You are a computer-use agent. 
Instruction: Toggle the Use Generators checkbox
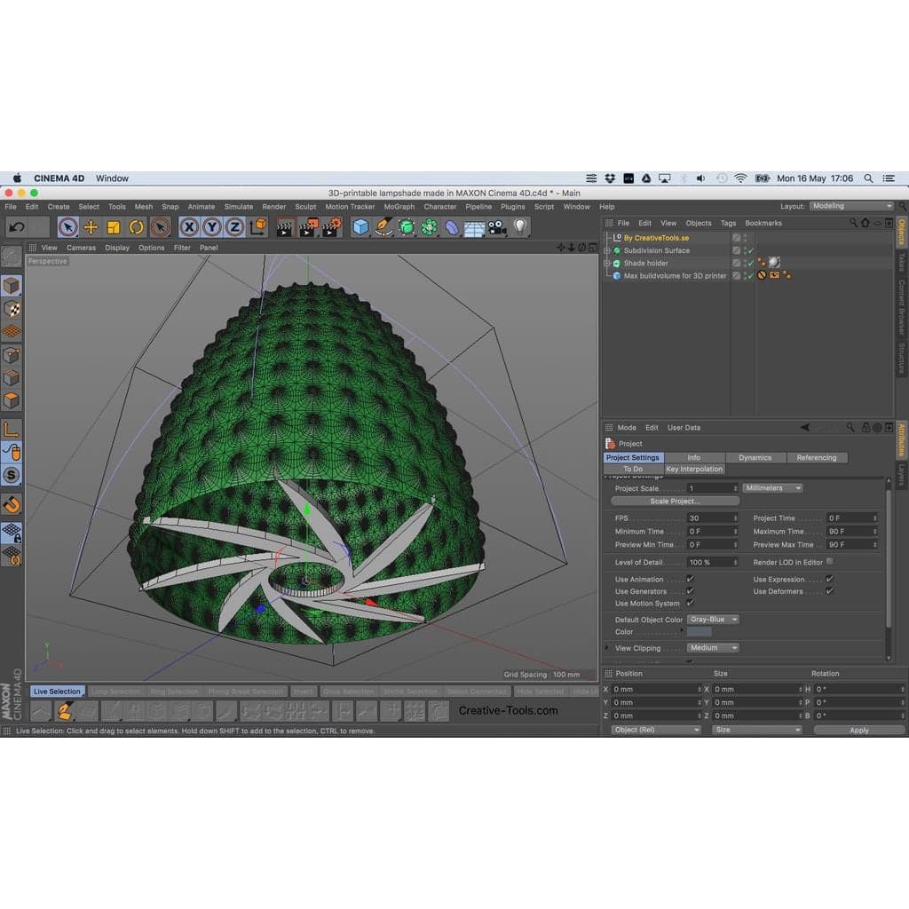(690, 590)
